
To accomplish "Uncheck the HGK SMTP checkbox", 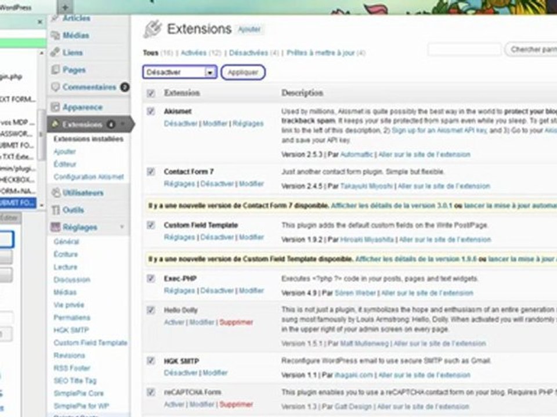I will [151, 361].
